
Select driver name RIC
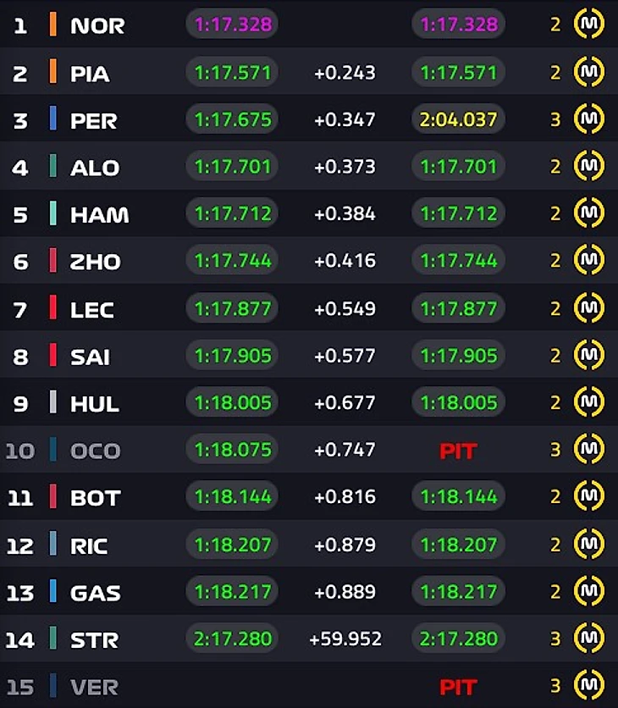click(x=89, y=545)
